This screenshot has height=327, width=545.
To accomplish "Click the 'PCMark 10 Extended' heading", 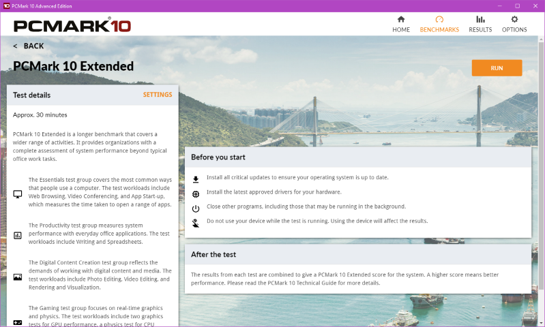I will pos(74,66).
